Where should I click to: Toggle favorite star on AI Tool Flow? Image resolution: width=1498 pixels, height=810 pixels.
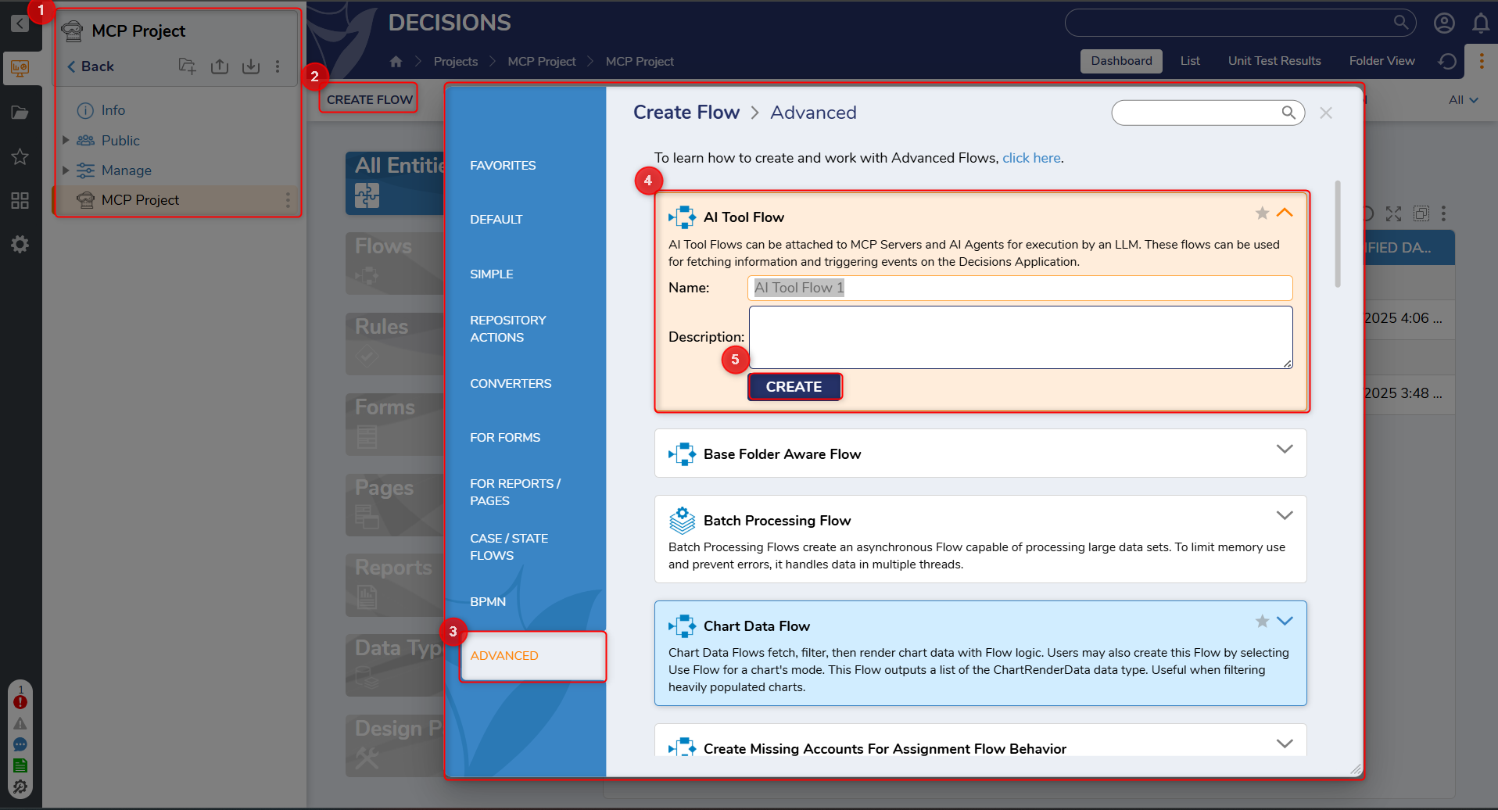click(x=1262, y=213)
